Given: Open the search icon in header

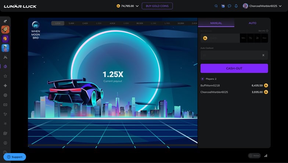Looking at the screenshot, I should click(216, 6).
